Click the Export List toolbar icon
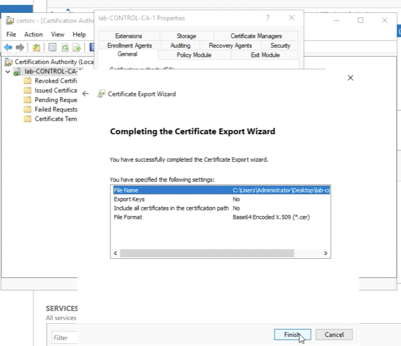Viewport: 401px width, 346px height. pos(77,47)
